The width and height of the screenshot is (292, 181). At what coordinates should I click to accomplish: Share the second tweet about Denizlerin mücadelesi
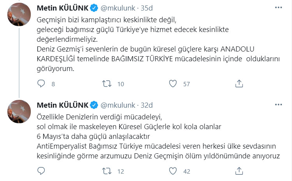pos(240,171)
